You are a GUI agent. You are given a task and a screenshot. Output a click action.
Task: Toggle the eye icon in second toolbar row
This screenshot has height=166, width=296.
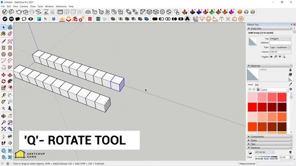point(31,19)
